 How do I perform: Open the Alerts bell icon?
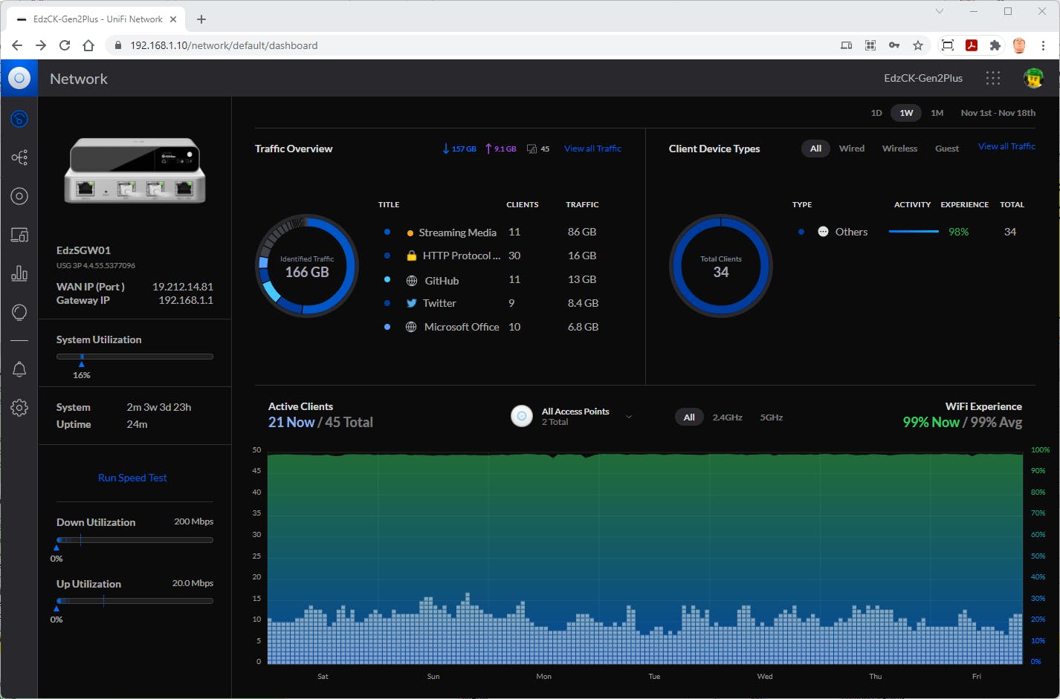point(19,369)
